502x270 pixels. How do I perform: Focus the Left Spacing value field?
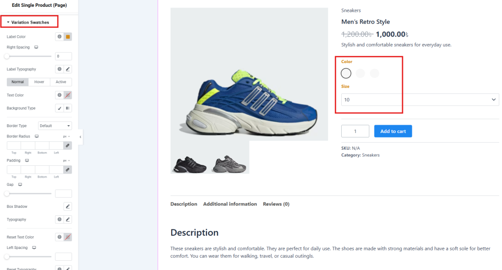tap(63, 257)
